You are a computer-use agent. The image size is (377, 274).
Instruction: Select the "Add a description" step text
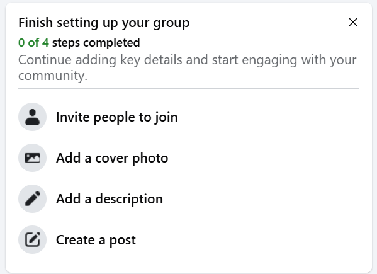110,199
